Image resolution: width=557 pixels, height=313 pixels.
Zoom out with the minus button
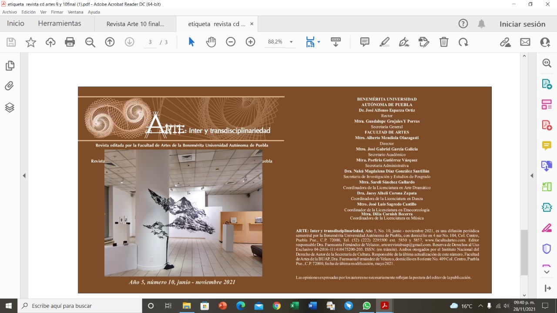(x=231, y=42)
